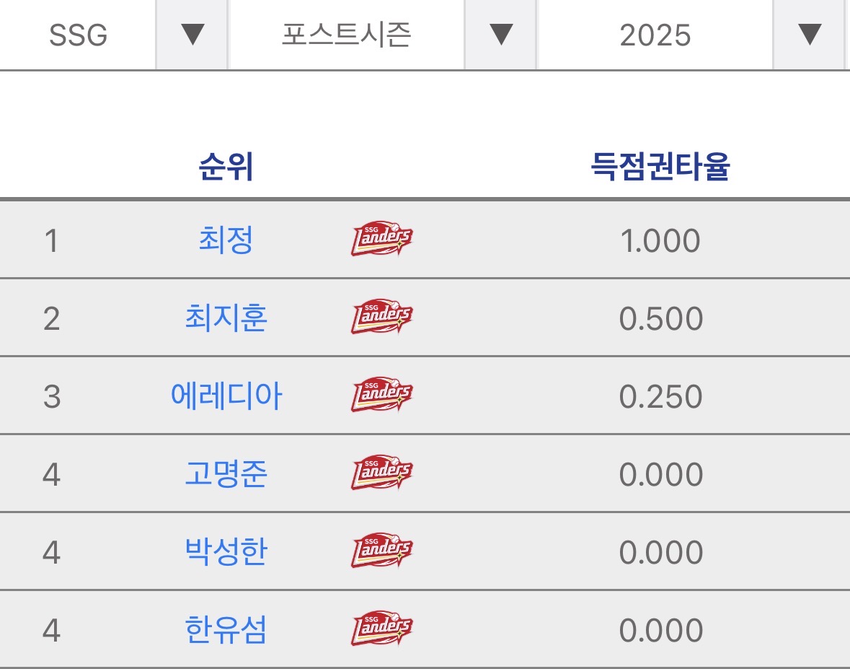Click the 순위 column header
The width and height of the screenshot is (850, 669).
click(226, 167)
